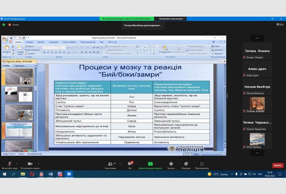The height and width of the screenshot is (194, 286).
Task: Click the weather widget showing 17°C Sunny
Action: [221, 174]
